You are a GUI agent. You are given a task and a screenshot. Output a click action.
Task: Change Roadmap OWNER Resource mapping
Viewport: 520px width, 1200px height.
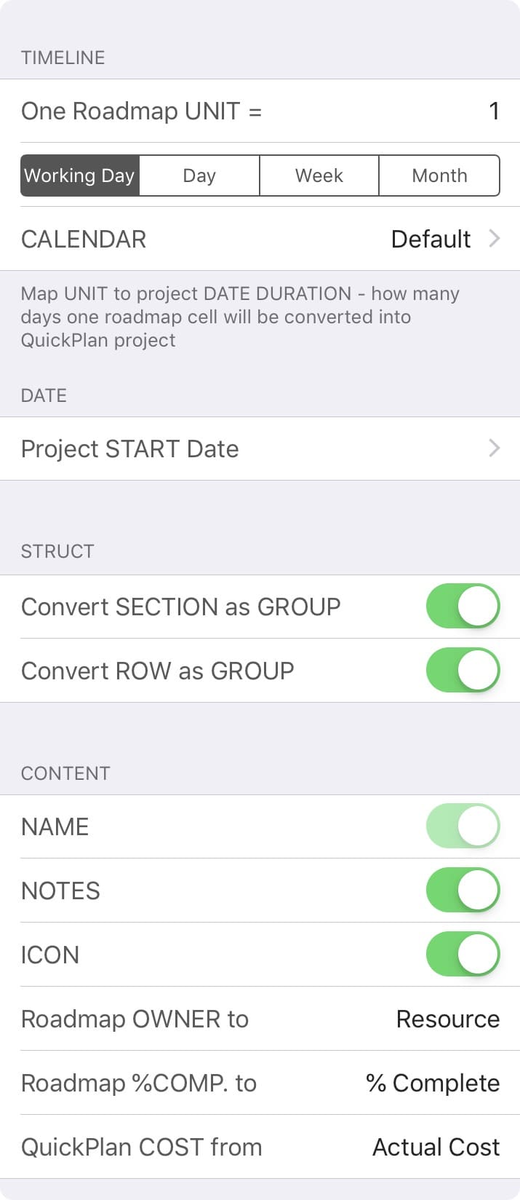point(447,1019)
